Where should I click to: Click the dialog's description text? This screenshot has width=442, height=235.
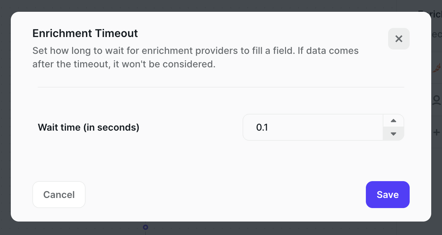195,57
